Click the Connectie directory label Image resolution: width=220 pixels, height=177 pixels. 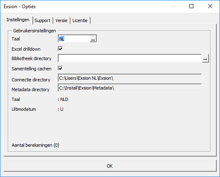point(31,80)
